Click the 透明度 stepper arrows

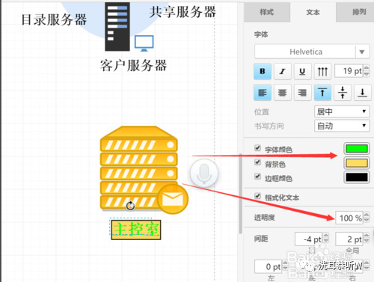[x=367, y=218]
